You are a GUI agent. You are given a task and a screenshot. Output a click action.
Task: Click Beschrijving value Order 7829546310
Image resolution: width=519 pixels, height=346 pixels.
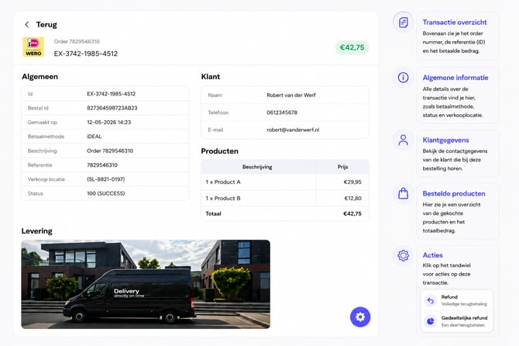110,151
